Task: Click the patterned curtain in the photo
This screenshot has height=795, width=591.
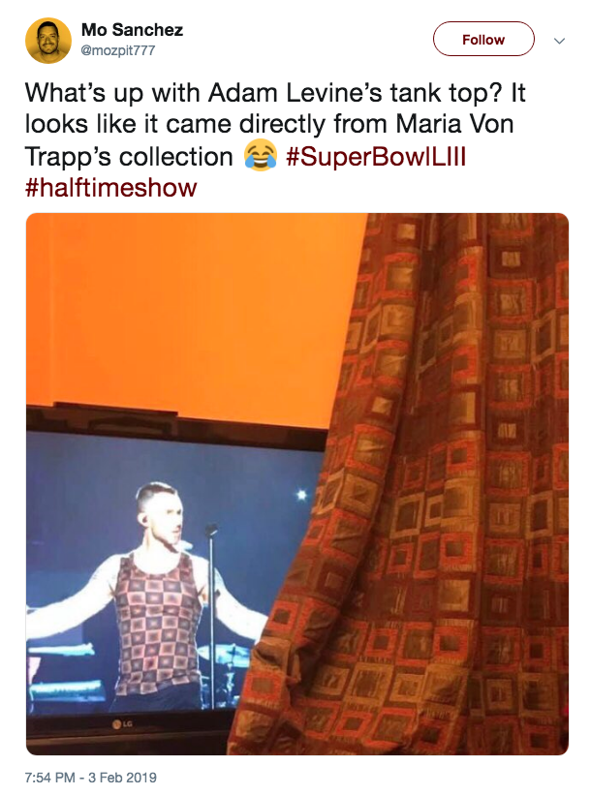Action: tap(422, 484)
